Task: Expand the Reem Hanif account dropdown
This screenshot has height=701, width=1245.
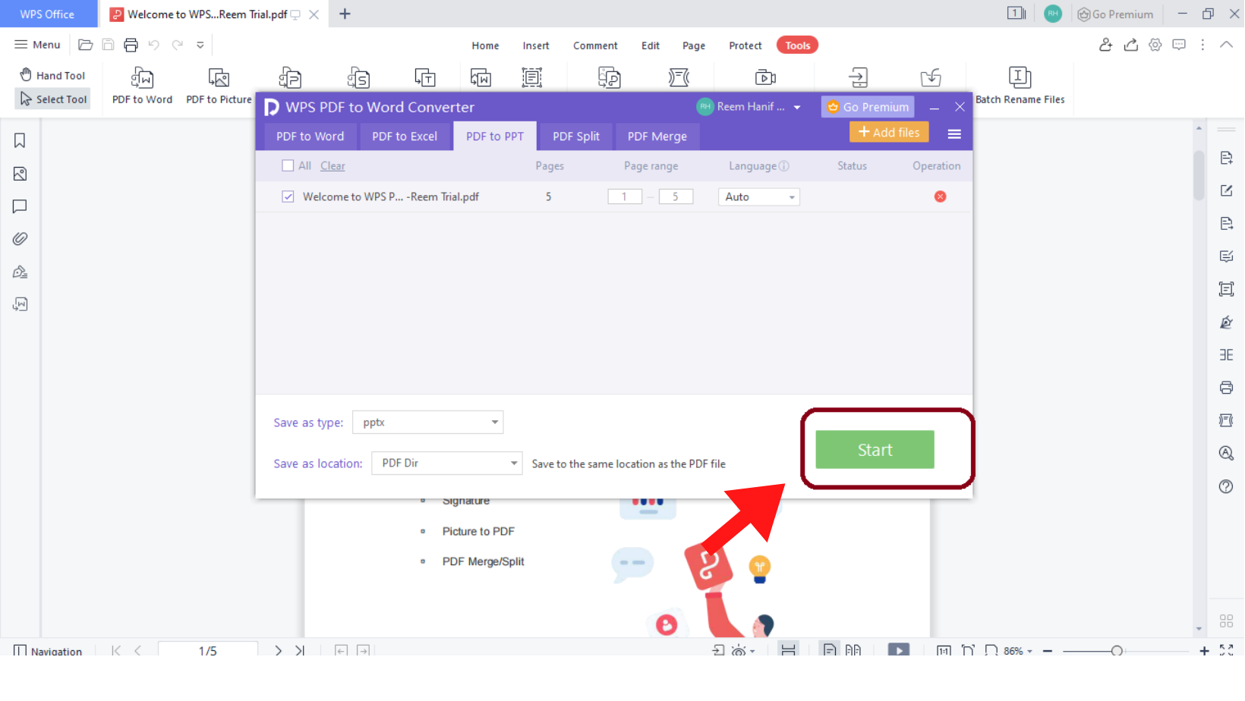Action: [x=797, y=107]
